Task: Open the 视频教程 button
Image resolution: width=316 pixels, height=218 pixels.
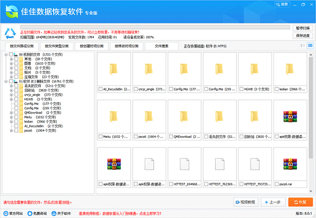Action: 245,202
